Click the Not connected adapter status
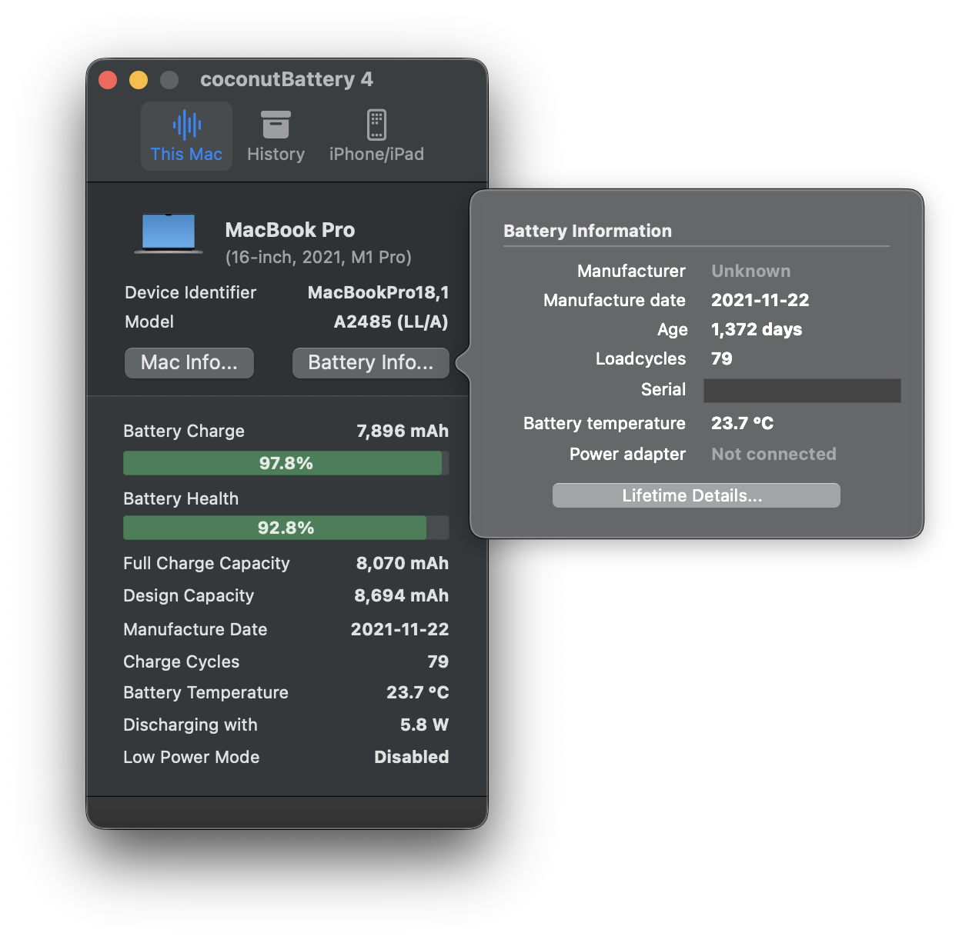 tap(774, 454)
